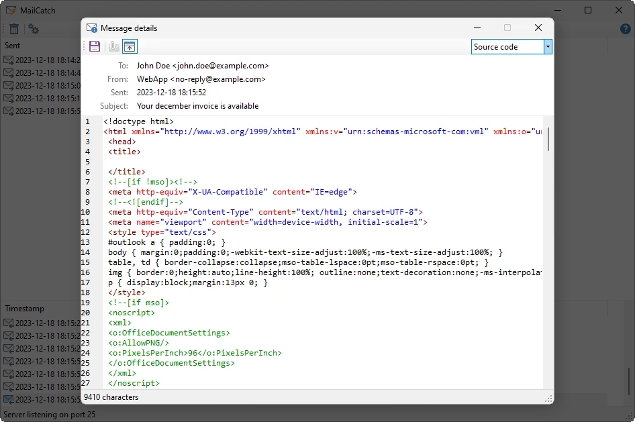635x422 pixels.
Task: Click the '<o:OfficeDocumentSettings>' opening line
Action: [169, 333]
